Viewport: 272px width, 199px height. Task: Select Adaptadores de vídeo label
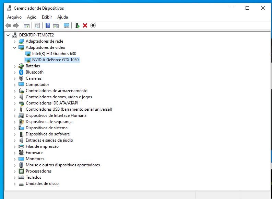pos(45,47)
